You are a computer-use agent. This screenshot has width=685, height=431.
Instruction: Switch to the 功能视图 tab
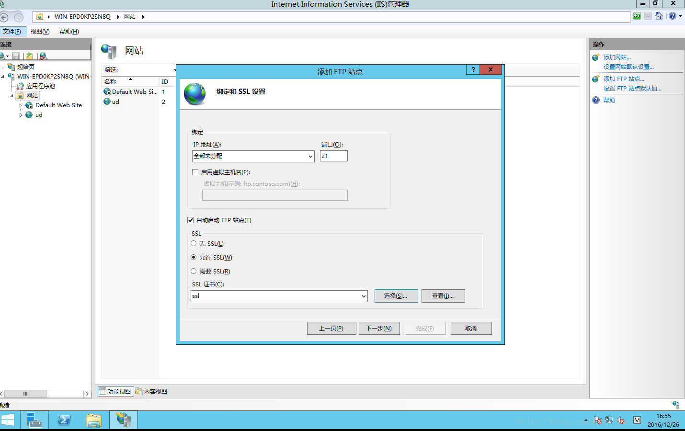coord(115,391)
